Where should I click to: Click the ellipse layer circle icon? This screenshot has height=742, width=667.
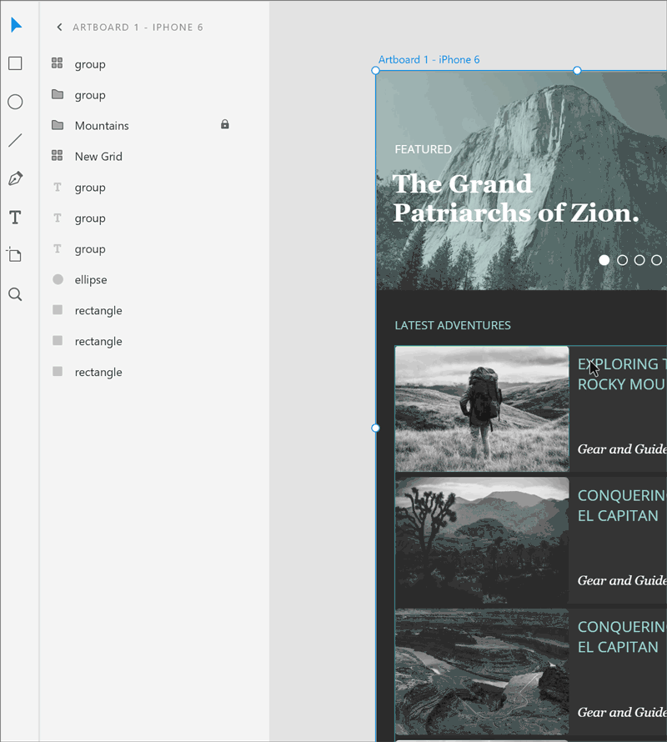58,279
